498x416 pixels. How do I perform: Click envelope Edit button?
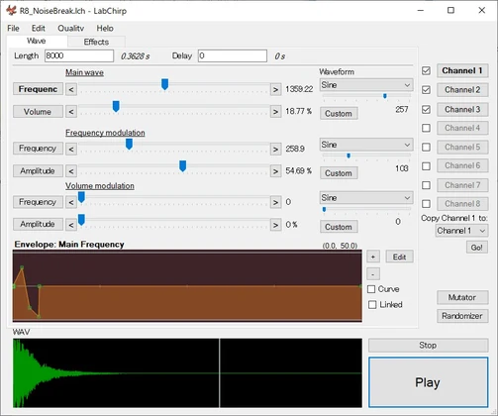point(399,257)
